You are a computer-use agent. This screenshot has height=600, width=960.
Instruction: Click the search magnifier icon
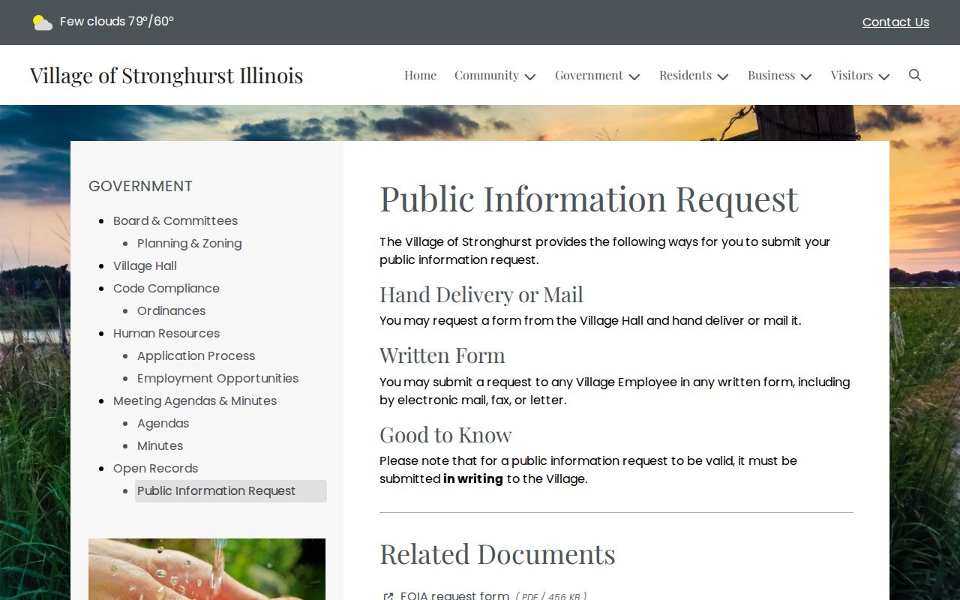pos(915,75)
